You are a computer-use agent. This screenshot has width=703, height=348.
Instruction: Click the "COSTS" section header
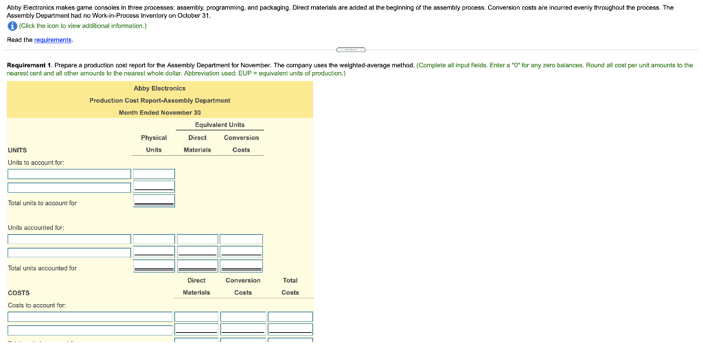[19, 293]
